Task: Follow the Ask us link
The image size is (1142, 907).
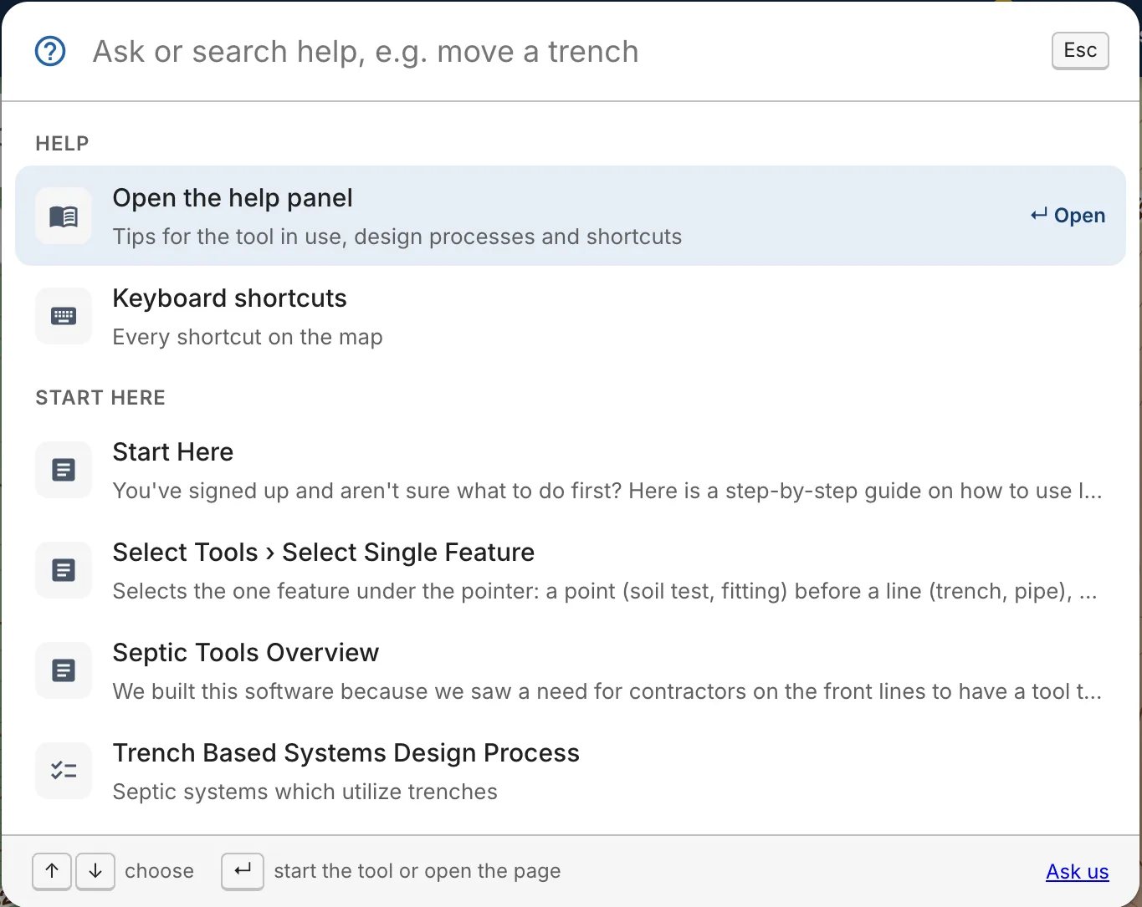Action: coord(1078,872)
